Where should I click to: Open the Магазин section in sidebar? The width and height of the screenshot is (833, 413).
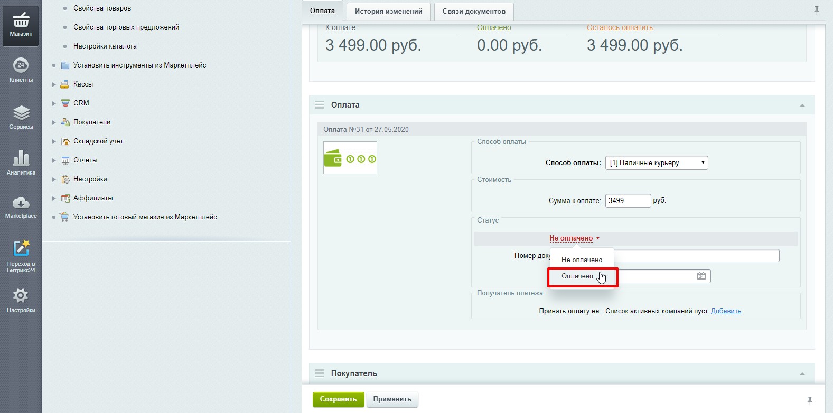[x=21, y=25]
